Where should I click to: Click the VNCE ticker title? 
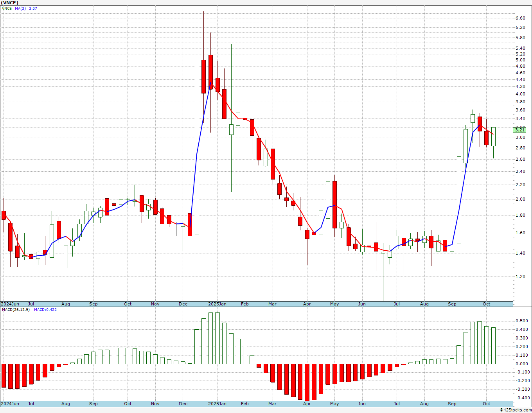coord(9,3)
